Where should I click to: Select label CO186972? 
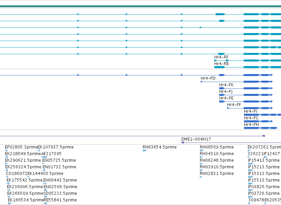tap(17, 174)
